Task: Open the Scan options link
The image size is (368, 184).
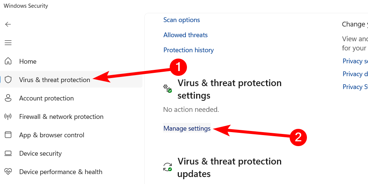Action: click(x=182, y=20)
